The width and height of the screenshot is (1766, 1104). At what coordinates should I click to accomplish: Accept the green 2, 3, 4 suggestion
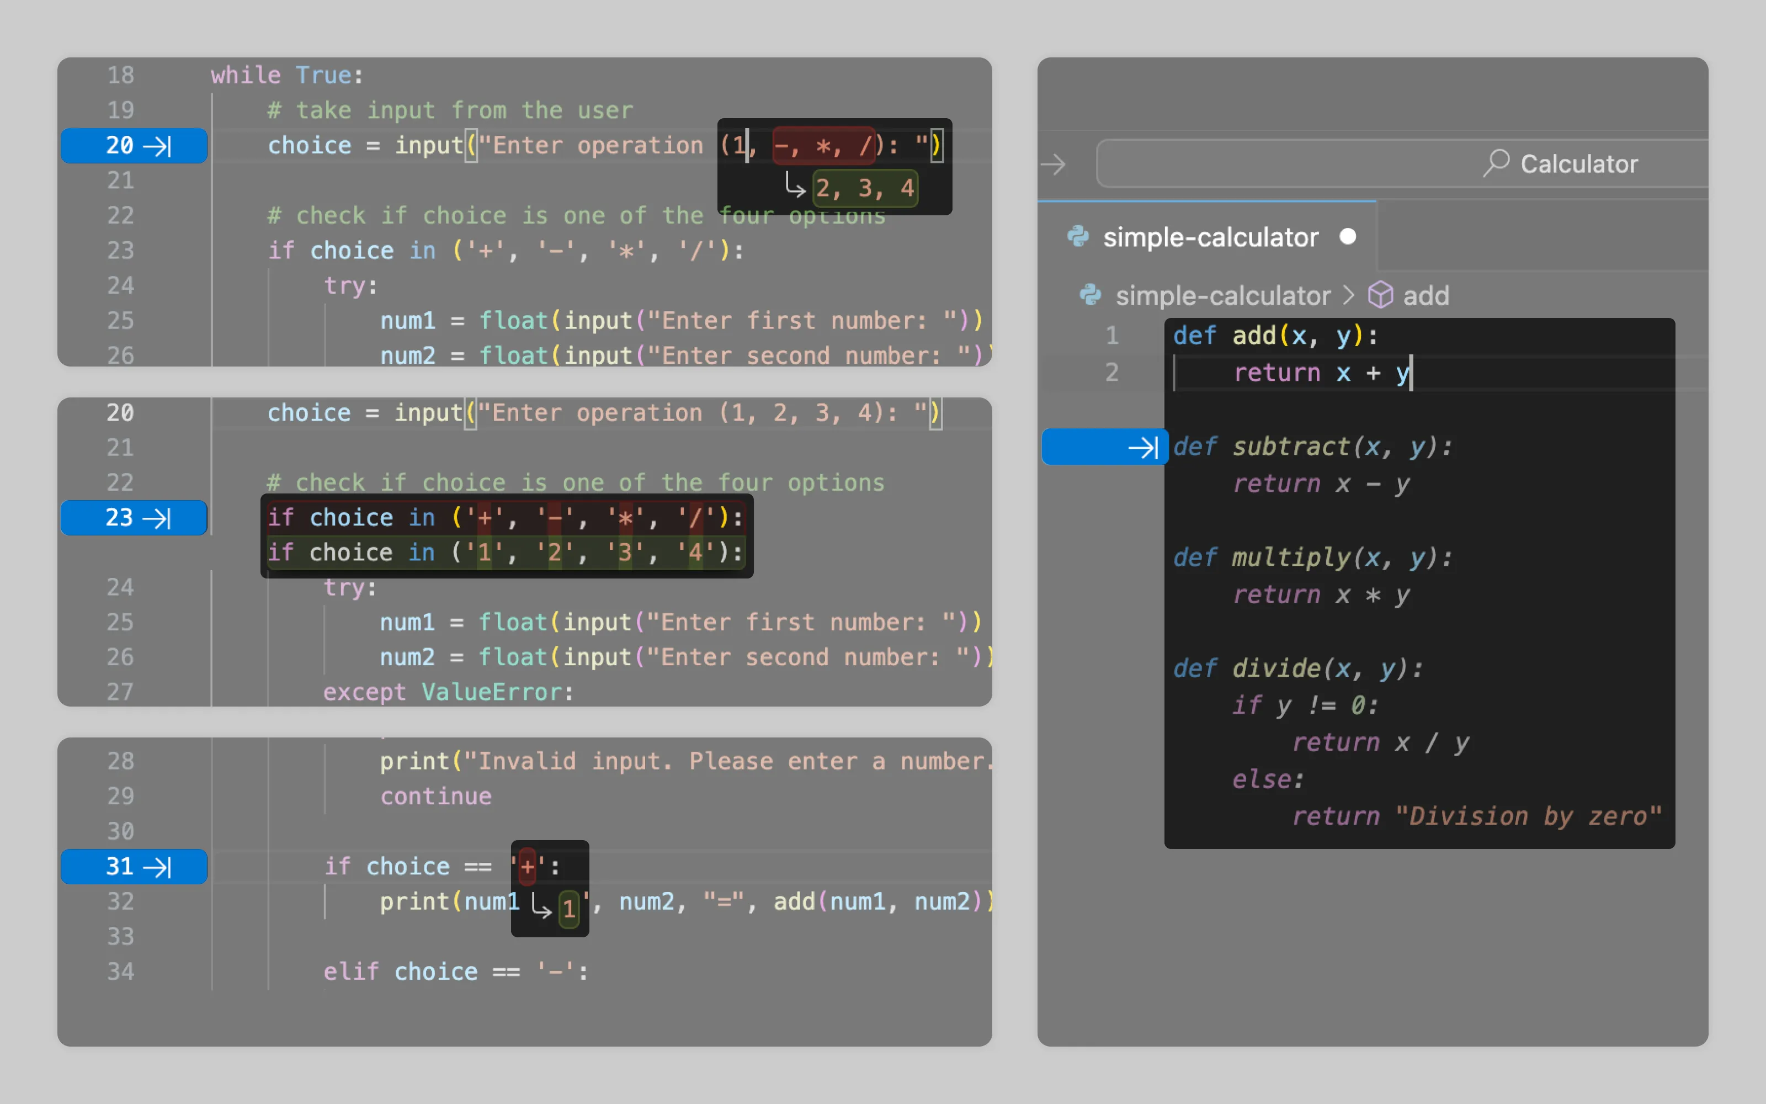(x=865, y=188)
